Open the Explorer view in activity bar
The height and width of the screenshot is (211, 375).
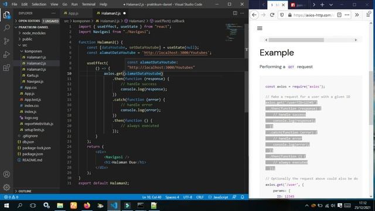point(6,15)
